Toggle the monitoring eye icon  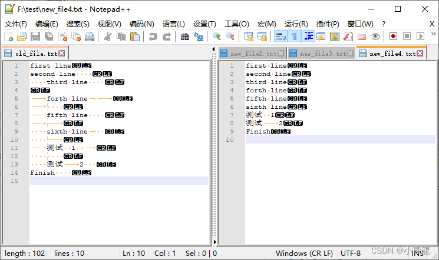(375, 36)
